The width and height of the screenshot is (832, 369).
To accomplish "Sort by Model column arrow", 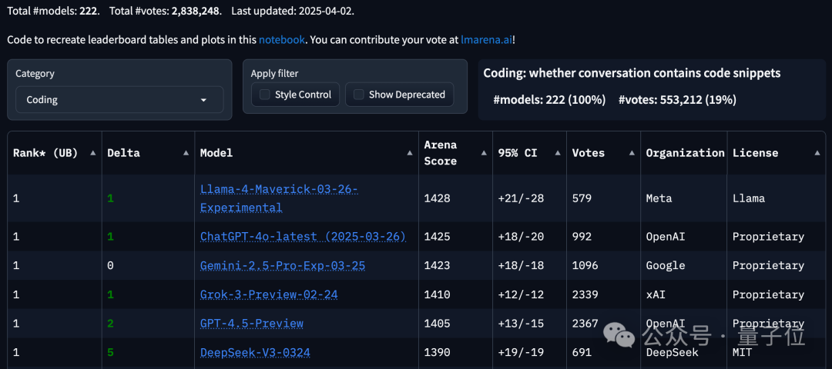I will coord(410,153).
